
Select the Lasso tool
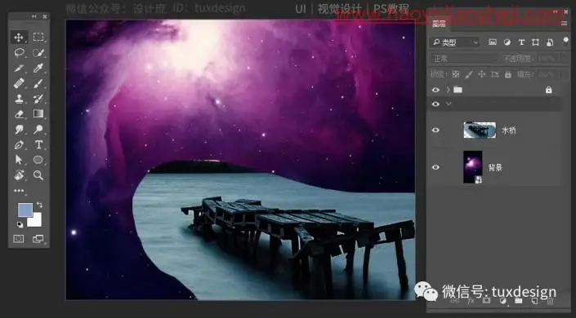coord(19,53)
